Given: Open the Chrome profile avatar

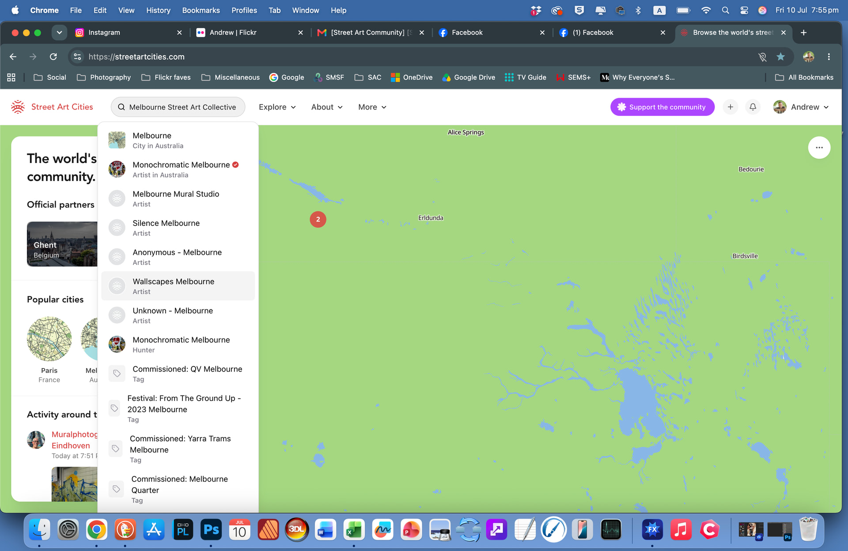Looking at the screenshot, I should point(809,57).
